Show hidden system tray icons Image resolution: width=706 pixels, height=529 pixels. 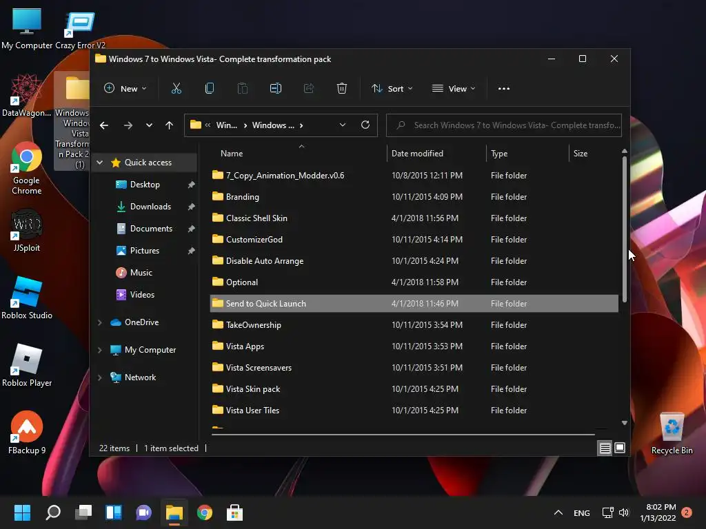tap(558, 512)
